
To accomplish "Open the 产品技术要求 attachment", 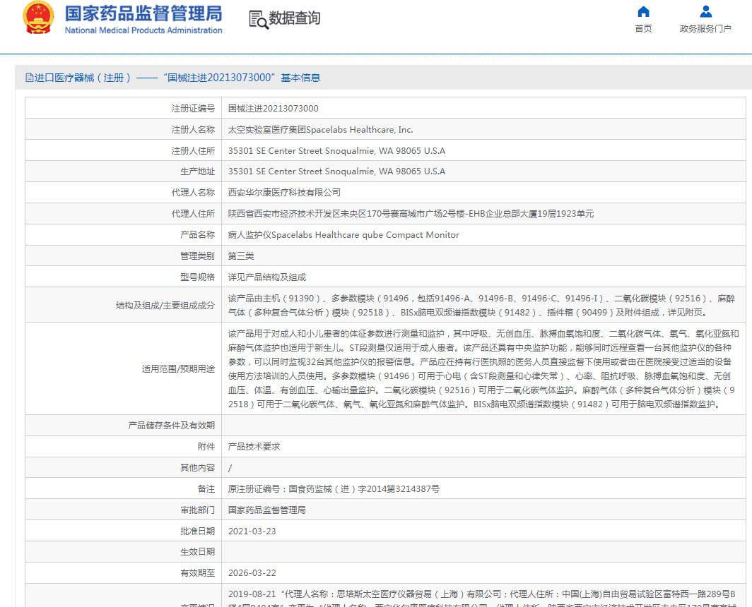I will (254, 447).
